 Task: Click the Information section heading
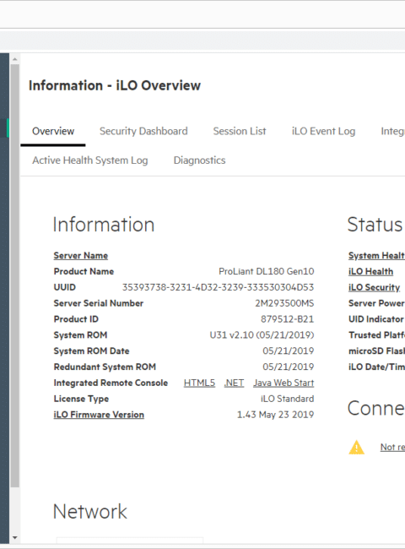pyautogui.click(x=104, y=225)
